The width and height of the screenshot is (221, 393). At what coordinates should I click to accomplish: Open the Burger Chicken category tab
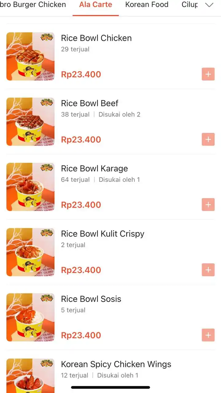pyautogui.click(x=33, y=5)
